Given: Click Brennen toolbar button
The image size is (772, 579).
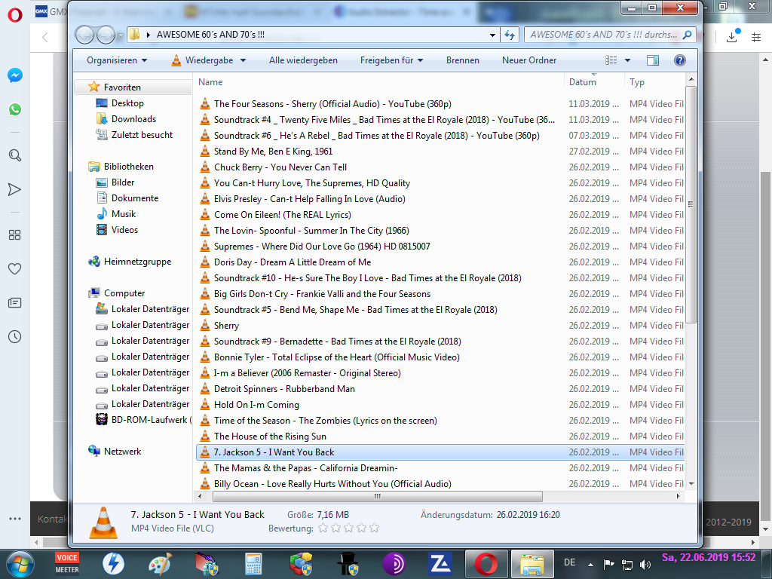Looking at the screenshot, I should click(463, 60).
